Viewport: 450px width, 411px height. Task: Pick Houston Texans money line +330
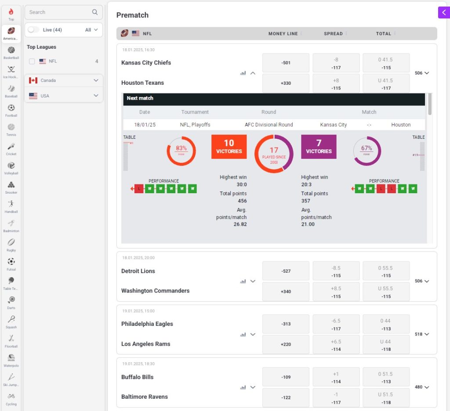286,83
